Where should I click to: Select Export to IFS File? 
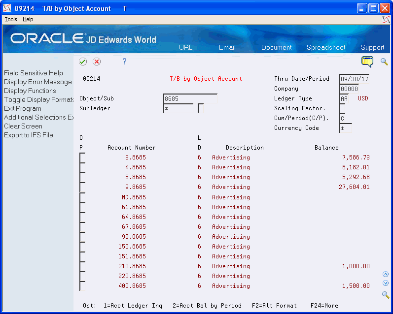click(28, 135)
